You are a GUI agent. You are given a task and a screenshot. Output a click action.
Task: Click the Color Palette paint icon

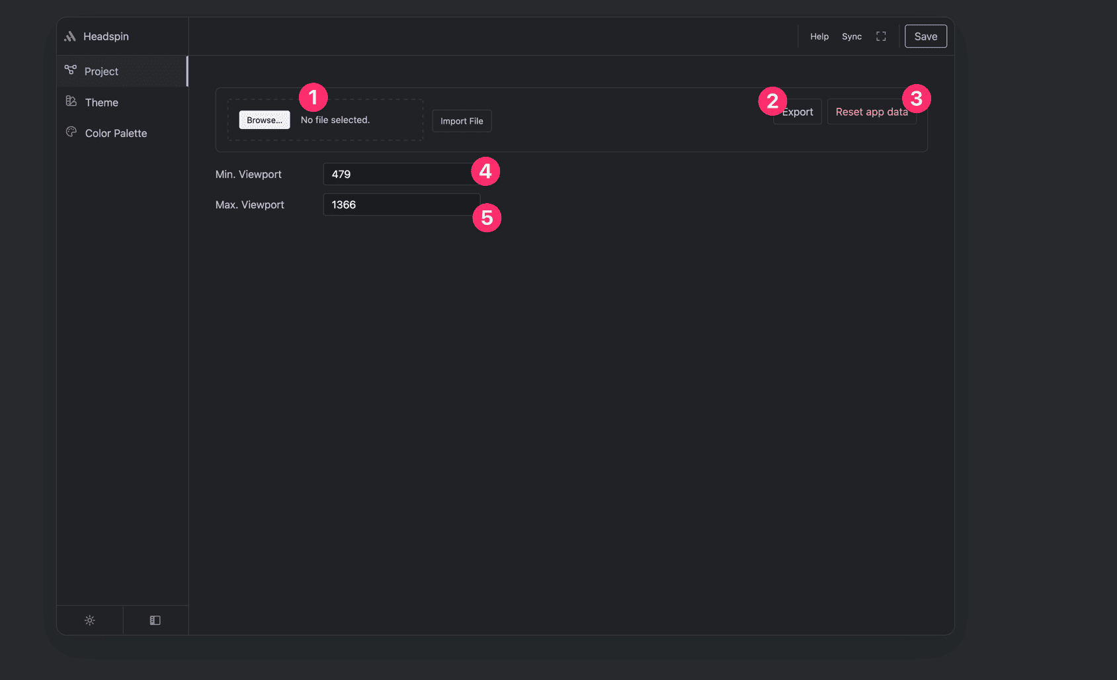[71, 132]
